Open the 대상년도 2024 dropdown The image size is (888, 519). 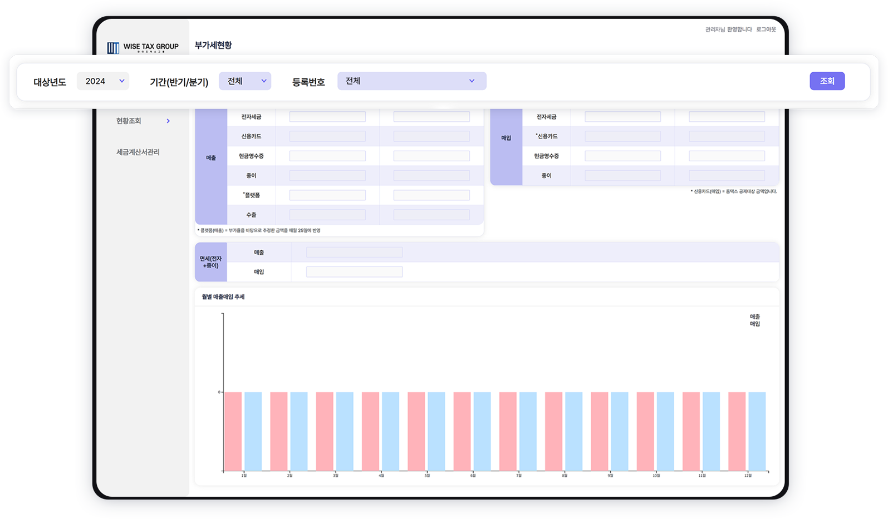click(103, 81)
